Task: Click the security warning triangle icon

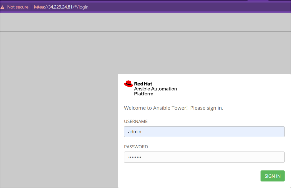Action: click(x=3, y=7)
